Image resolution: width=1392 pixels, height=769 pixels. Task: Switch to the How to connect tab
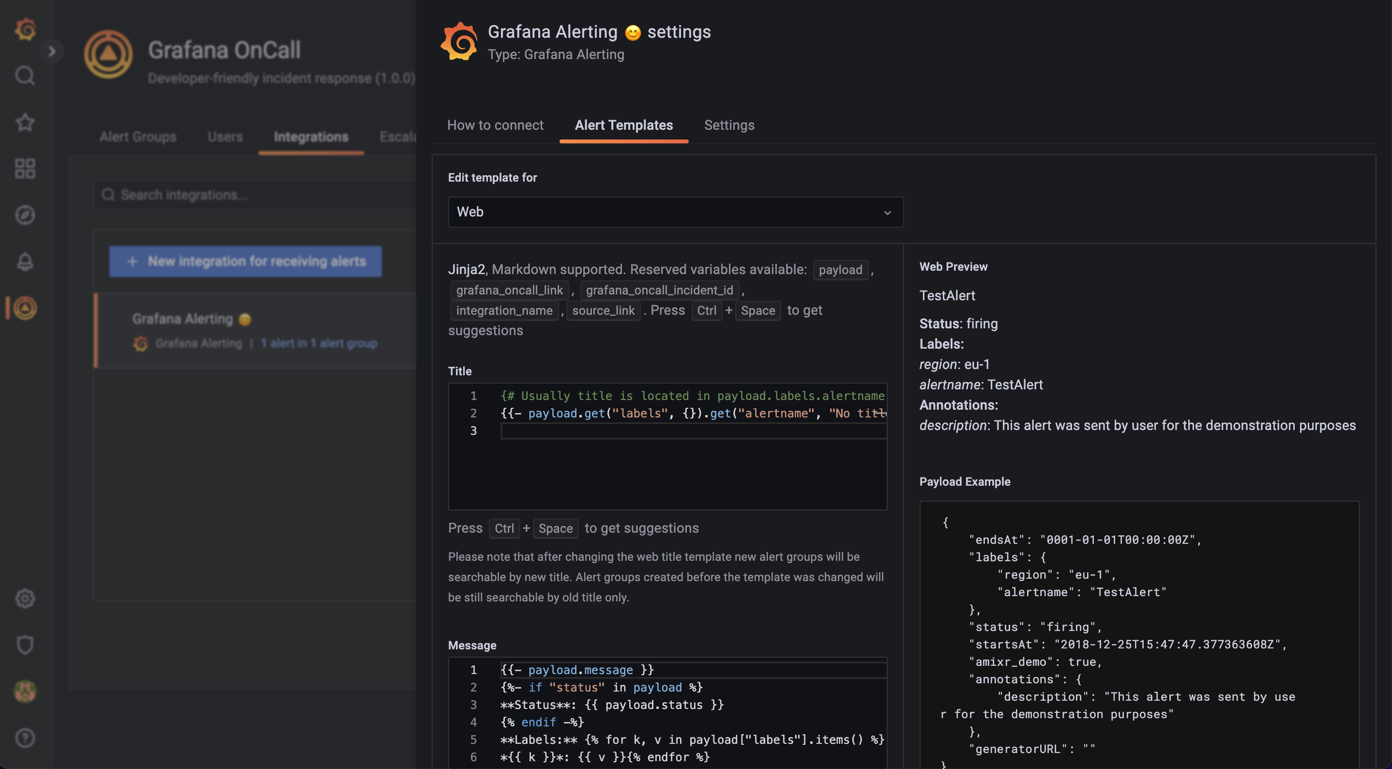point(496,125)
